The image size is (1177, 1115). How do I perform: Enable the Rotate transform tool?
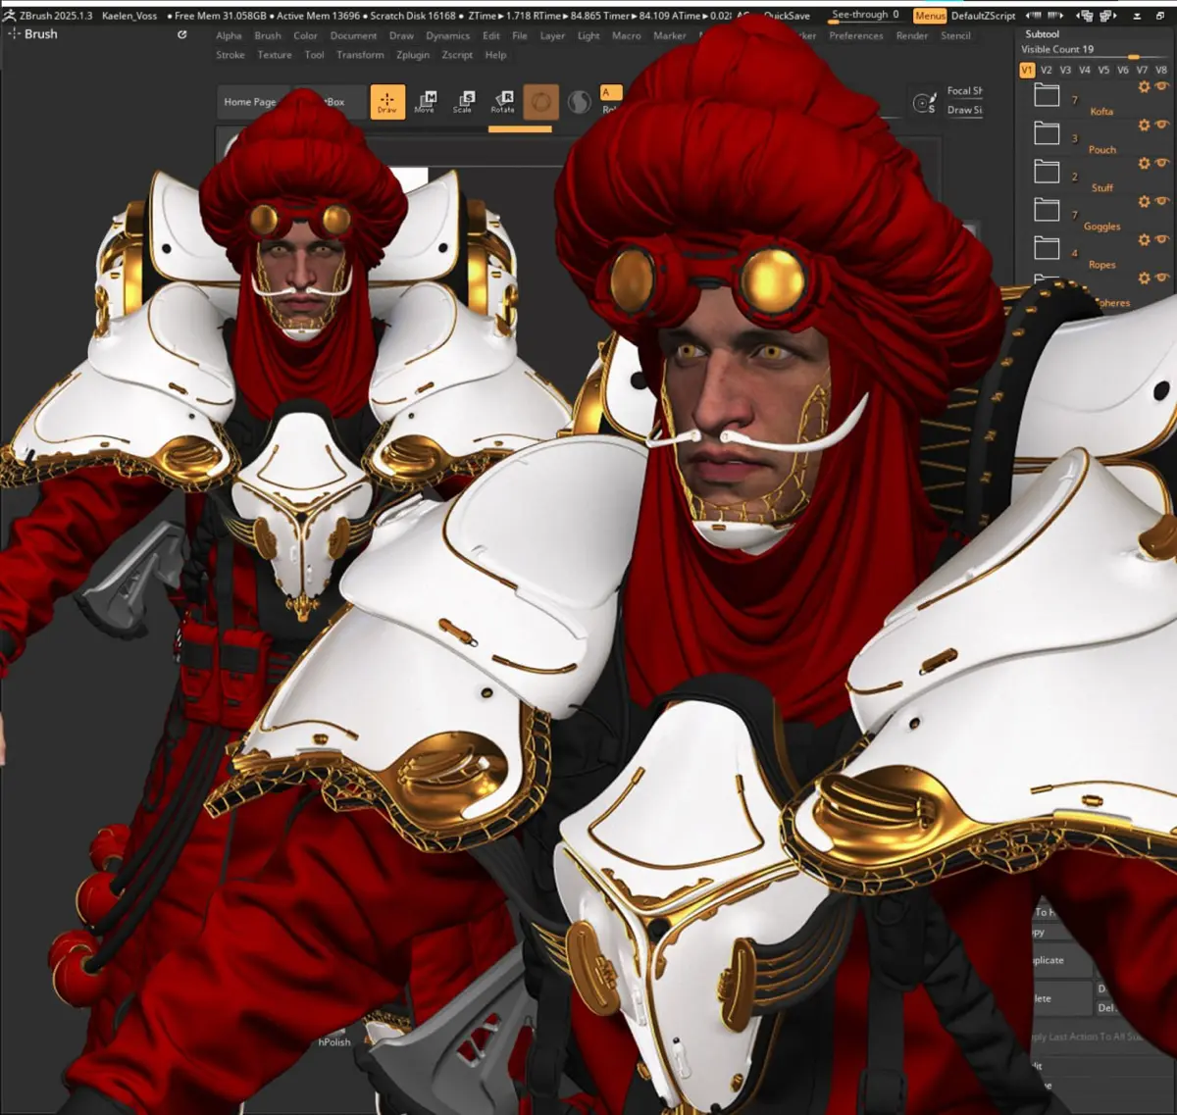point(502,102)
